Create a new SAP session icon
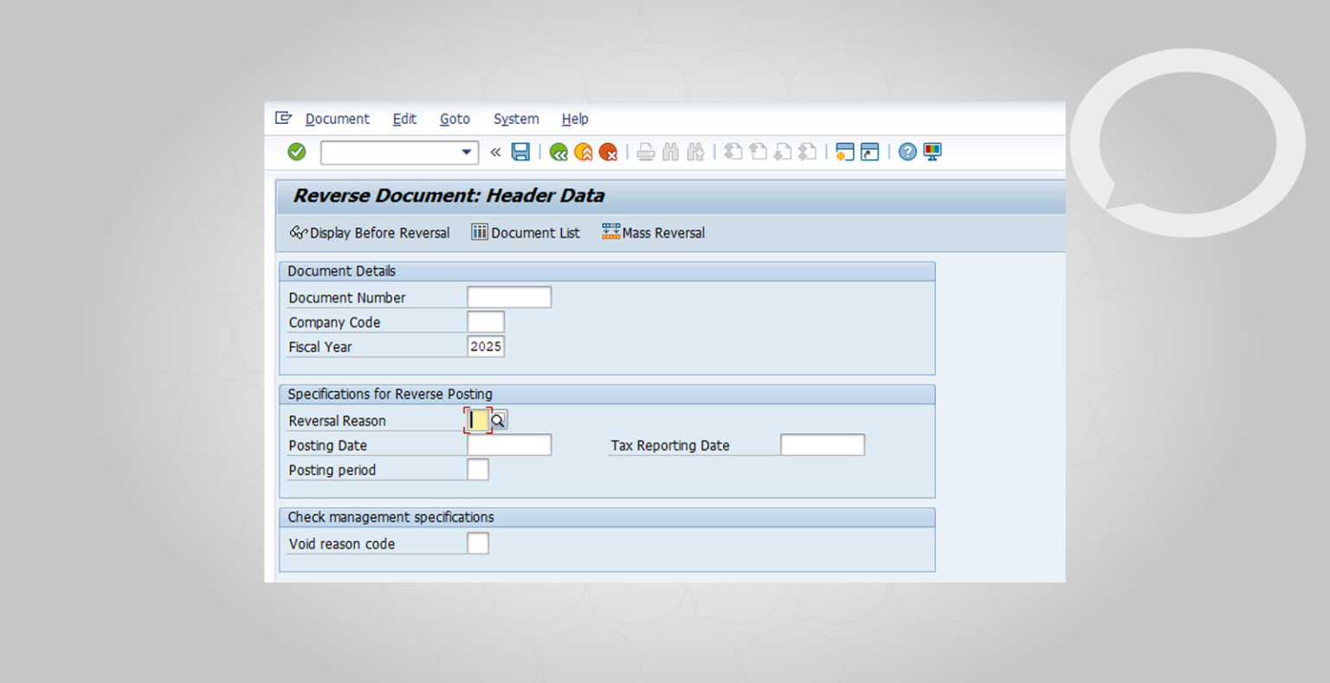 [x=844, y=151]
